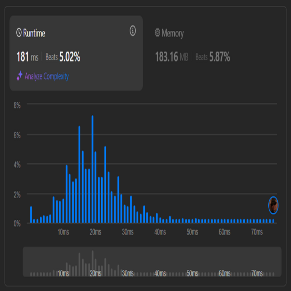Click the clock icon beside Runtime

(19, 33)
